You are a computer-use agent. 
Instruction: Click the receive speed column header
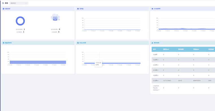tap(181, 49)
